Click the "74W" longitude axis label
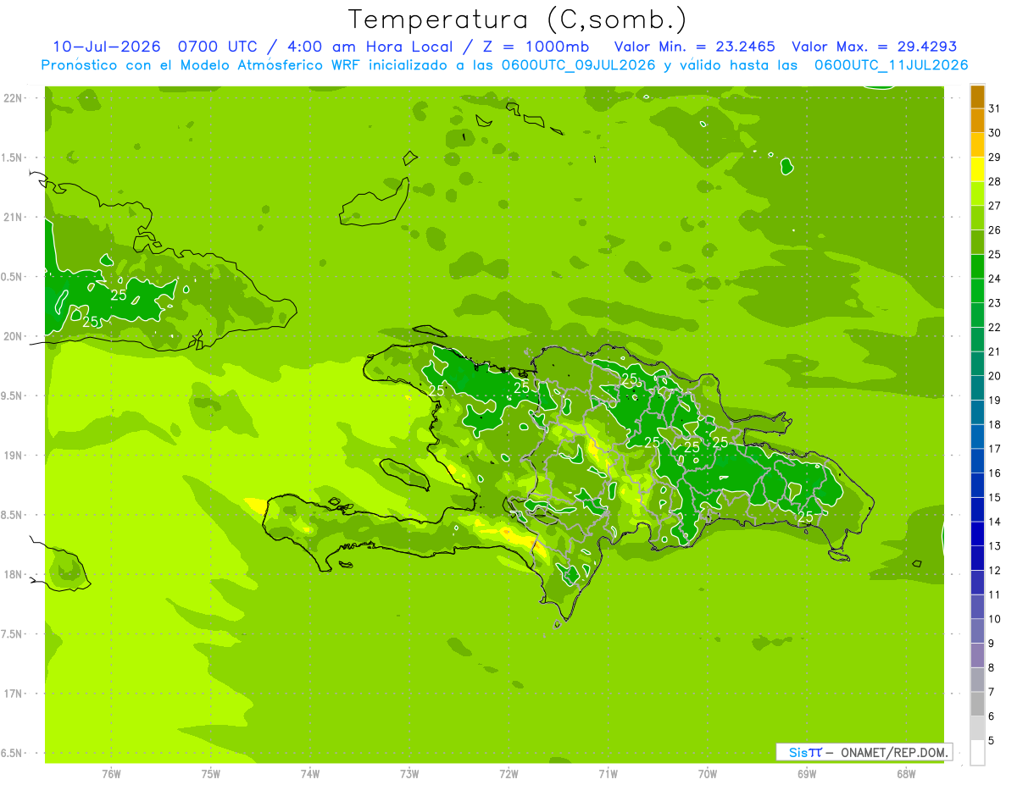This screenshot has width=1017, height=785. [310, 774]
